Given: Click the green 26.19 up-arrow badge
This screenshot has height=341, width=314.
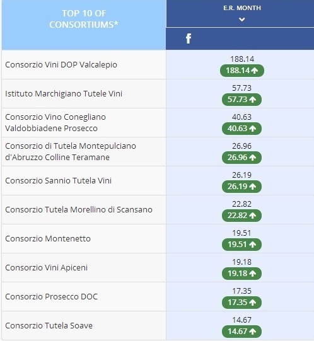Looking at the screenshot, I should click(x=241, y=187).
